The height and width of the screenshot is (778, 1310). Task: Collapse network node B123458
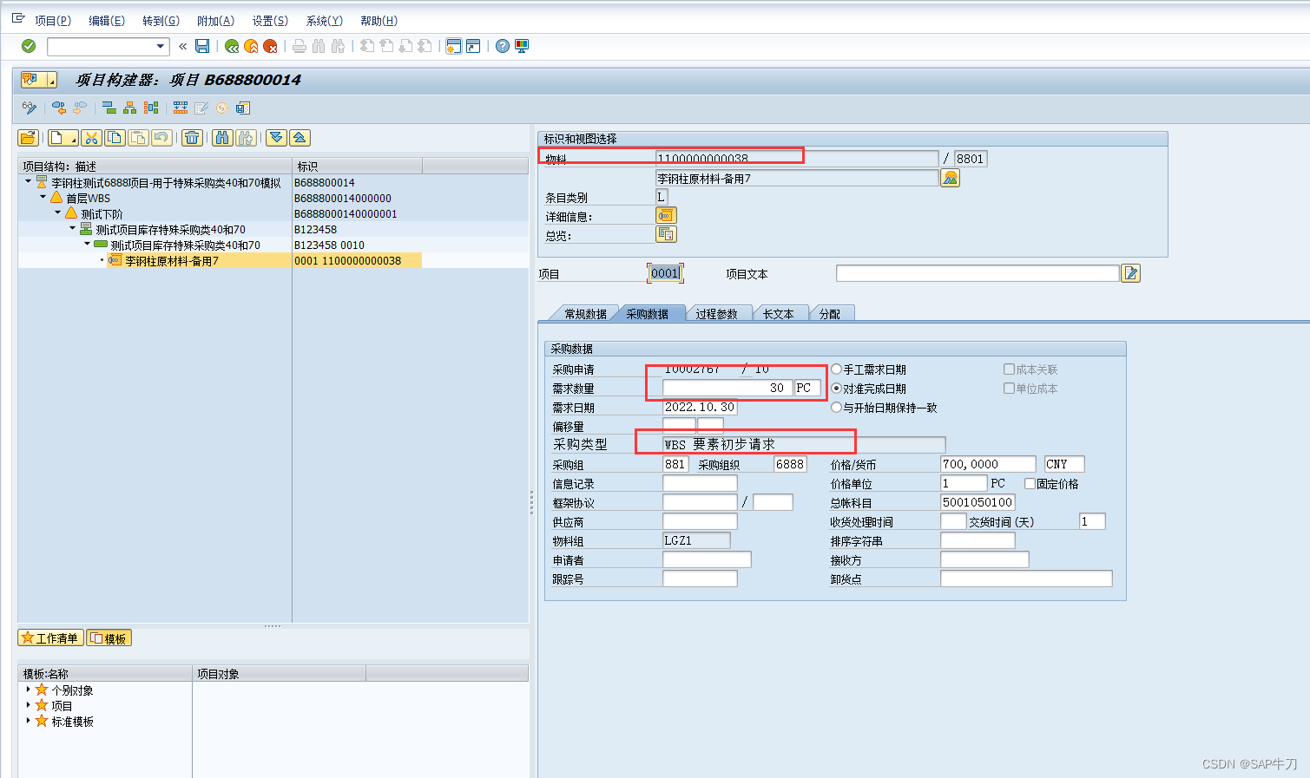(73, 228)
